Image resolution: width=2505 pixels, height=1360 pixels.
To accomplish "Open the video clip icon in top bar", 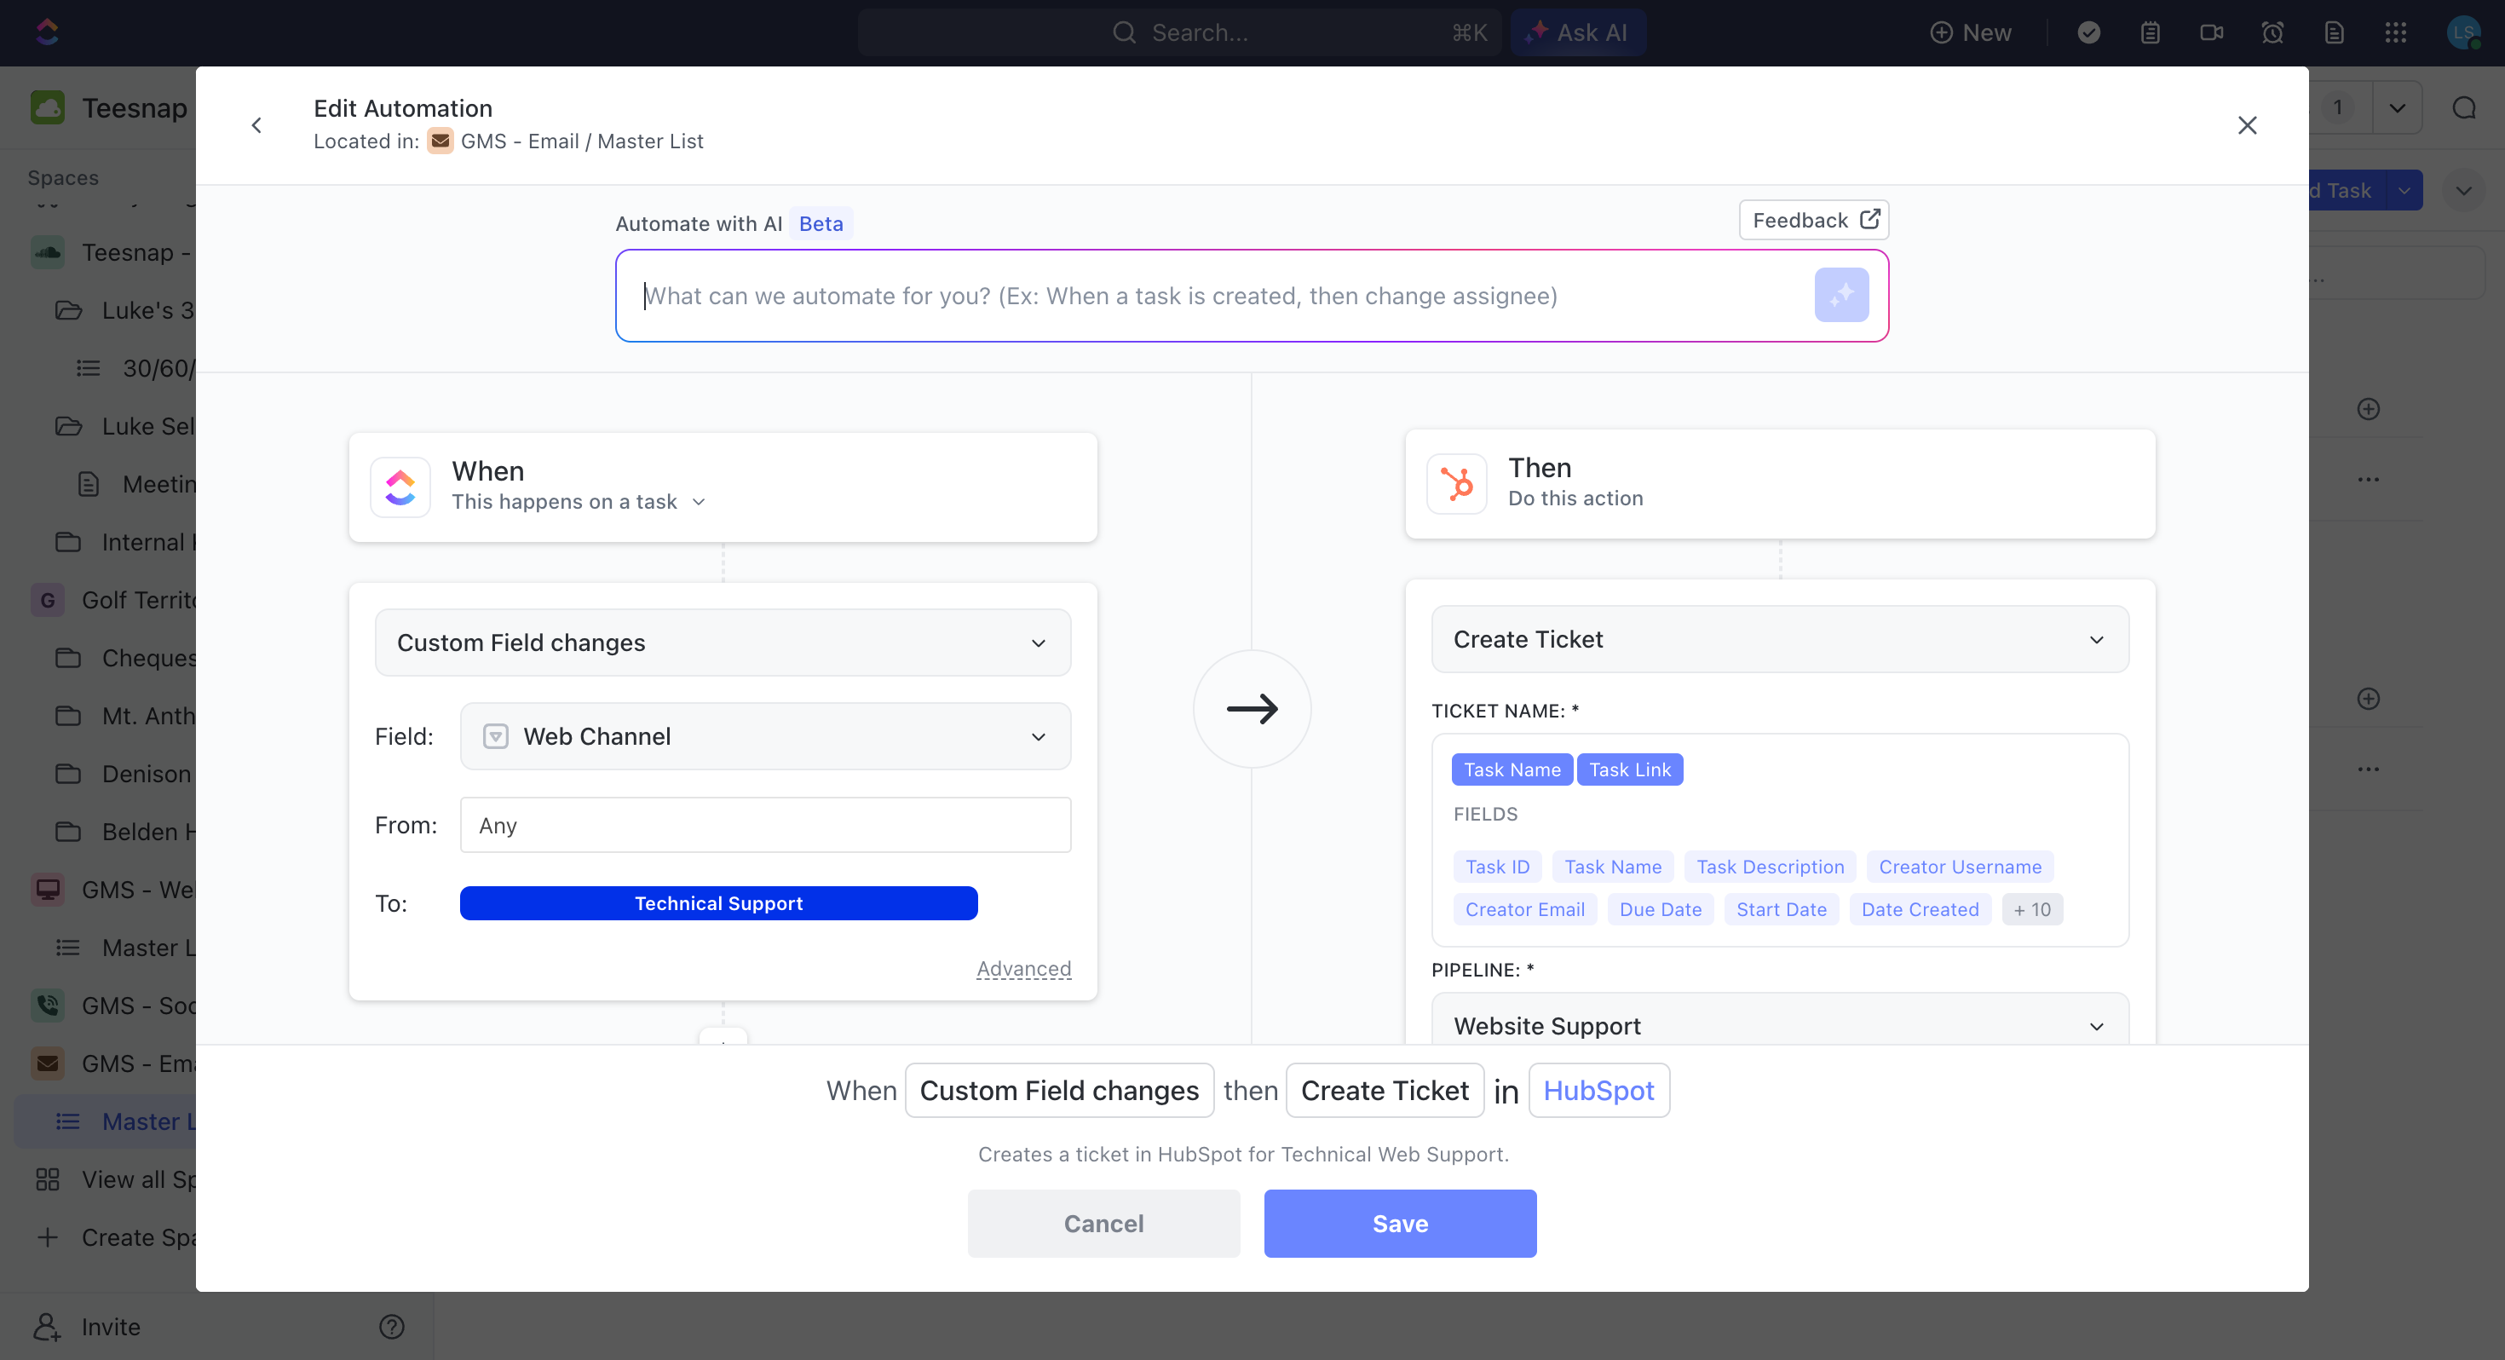I will 2211,32.
